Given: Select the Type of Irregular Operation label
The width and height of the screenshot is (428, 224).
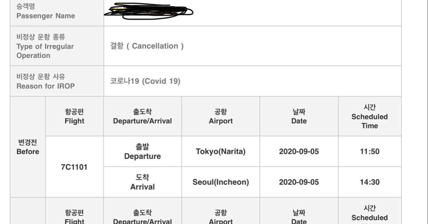Looking at the screenshot, I should 45,46.
